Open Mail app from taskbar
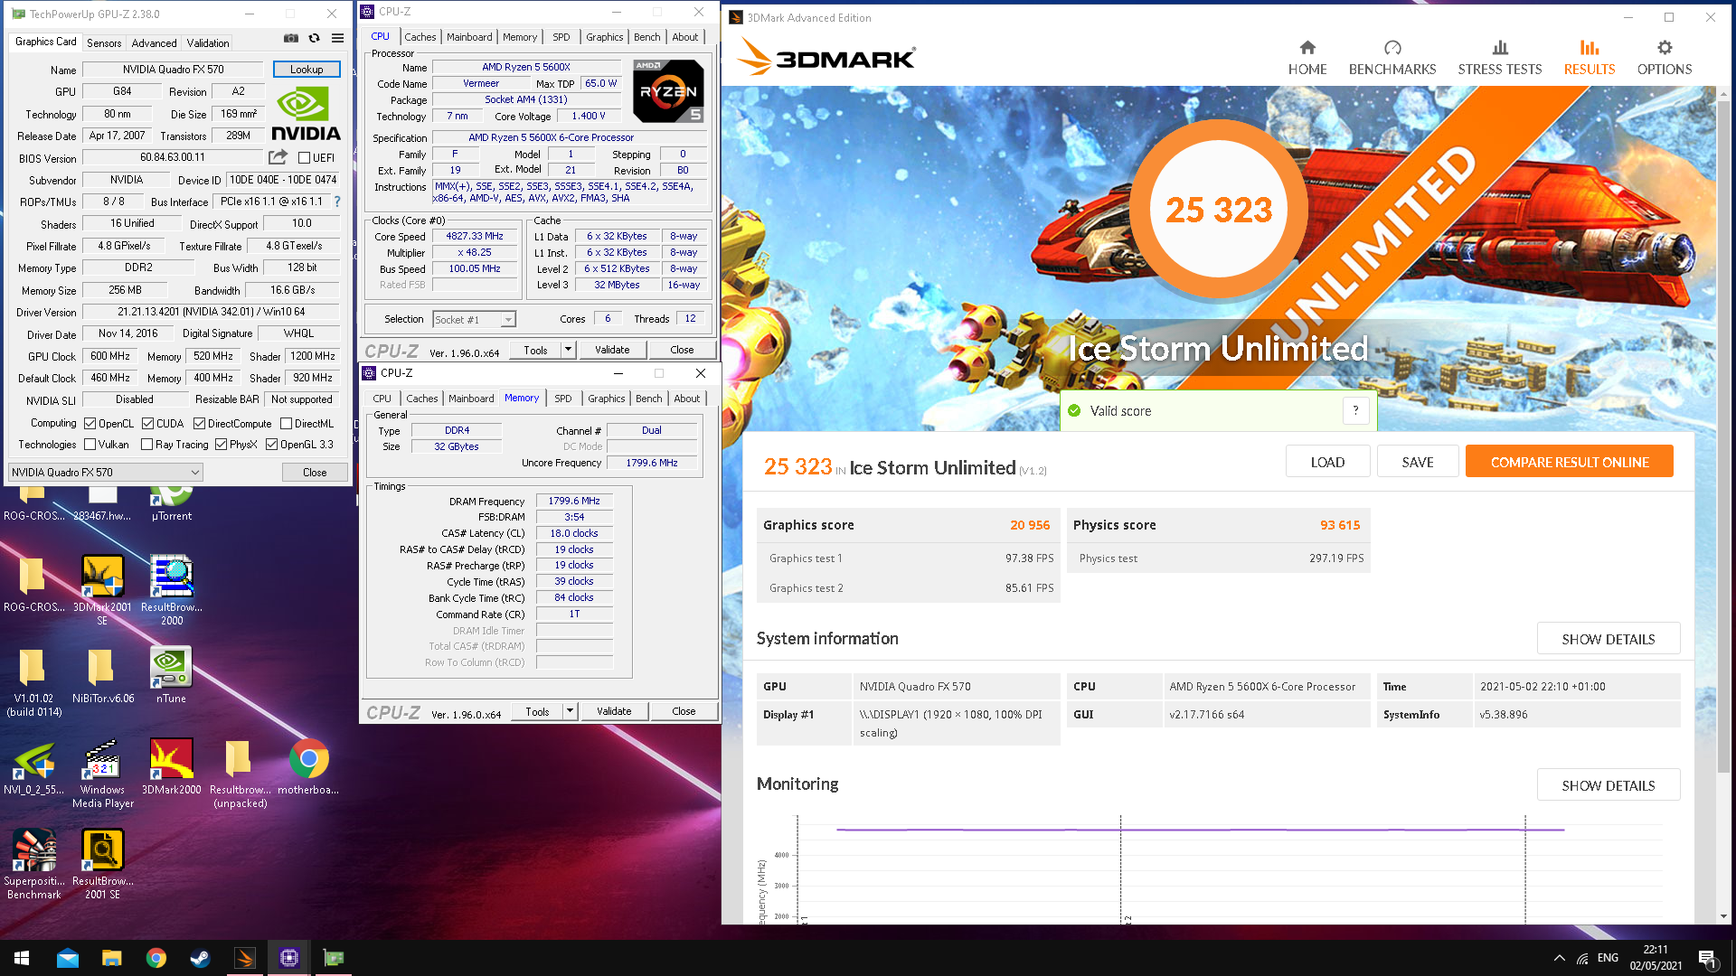This screenshot has width=1736, height=976. [x=68, y=958]
